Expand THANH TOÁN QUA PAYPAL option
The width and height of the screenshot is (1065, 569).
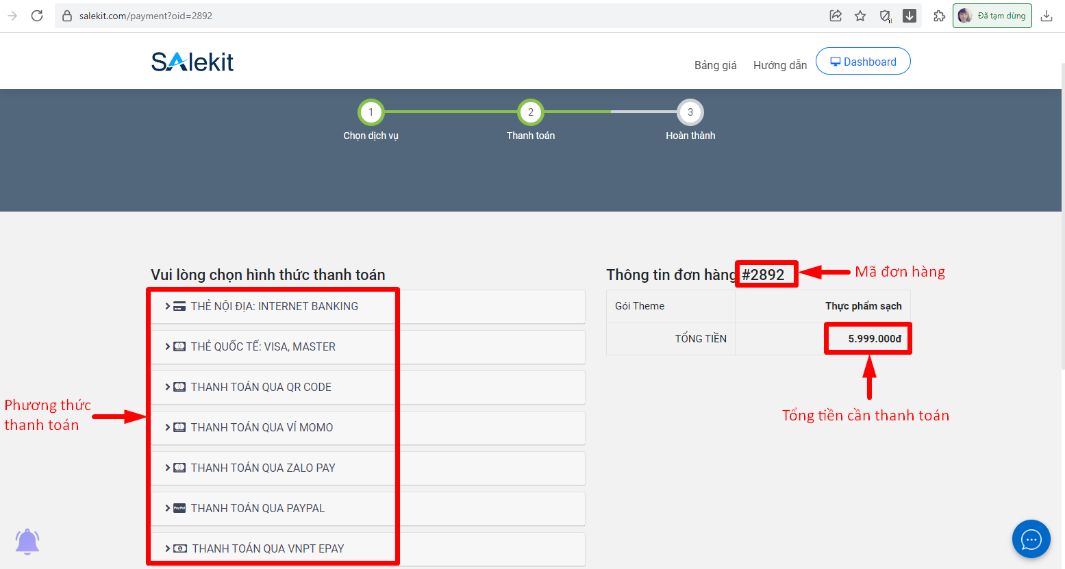pyautogui.click(x=368, y=509)
